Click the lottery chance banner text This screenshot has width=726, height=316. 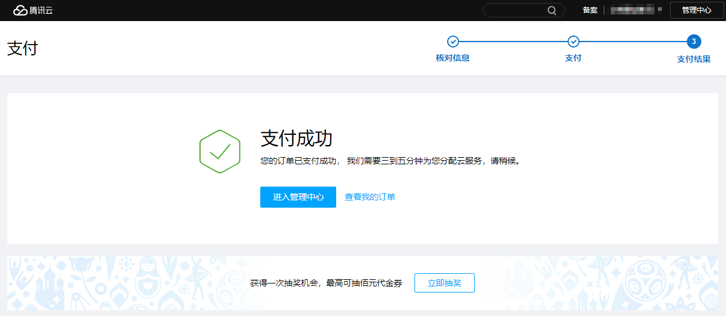click(x=326, y=283)
